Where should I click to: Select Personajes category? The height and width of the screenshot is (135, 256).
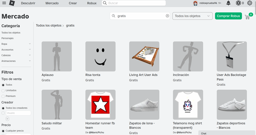tap(8, 38)
